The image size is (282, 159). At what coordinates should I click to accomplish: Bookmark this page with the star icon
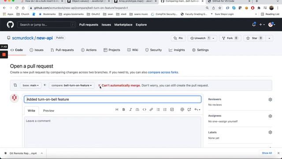220,8
